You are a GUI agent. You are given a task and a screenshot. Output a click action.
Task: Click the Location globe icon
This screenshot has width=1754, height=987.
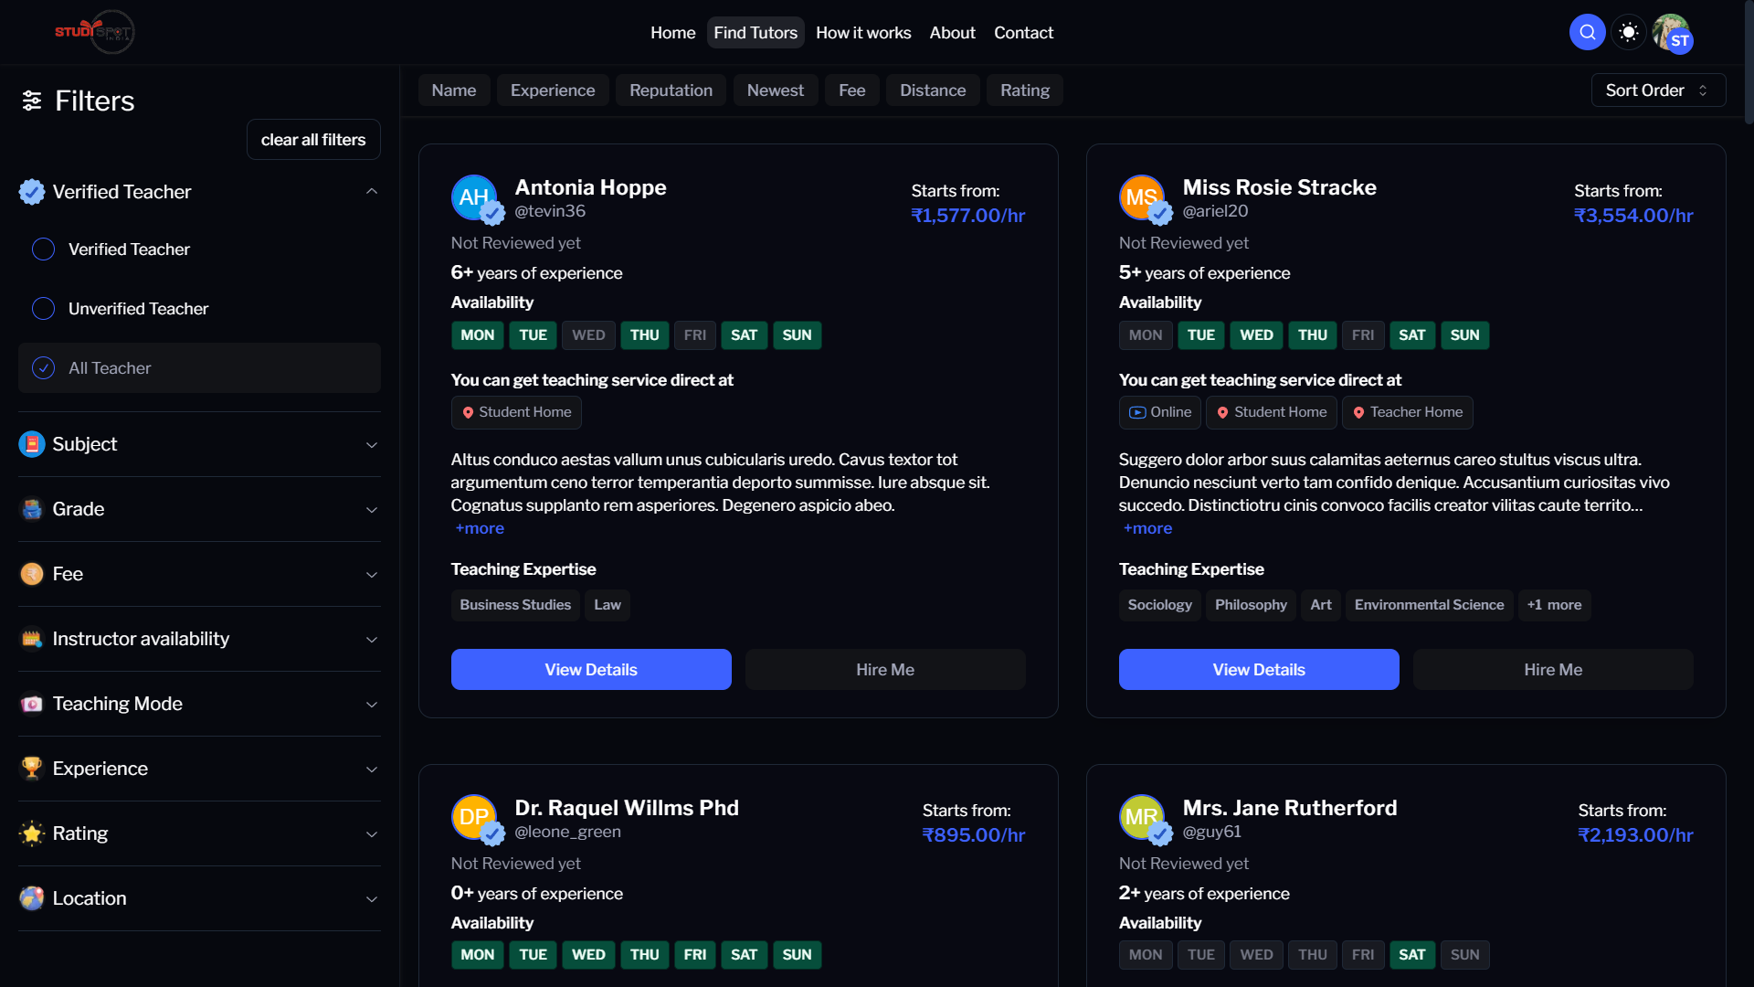pyautogui.click(x=32, y=898)
